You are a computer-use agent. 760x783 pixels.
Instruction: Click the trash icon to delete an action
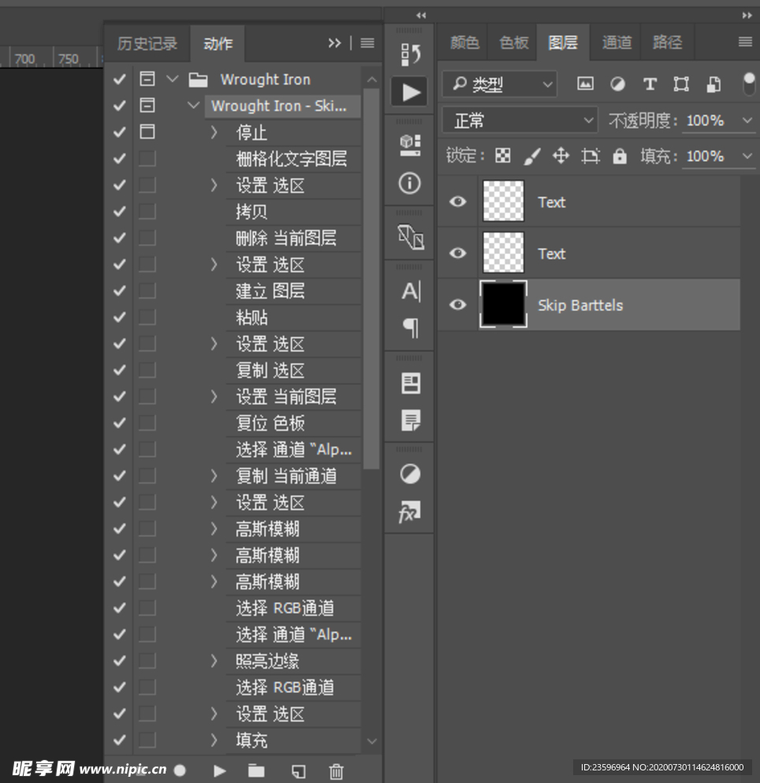click(x=337, y=771)
